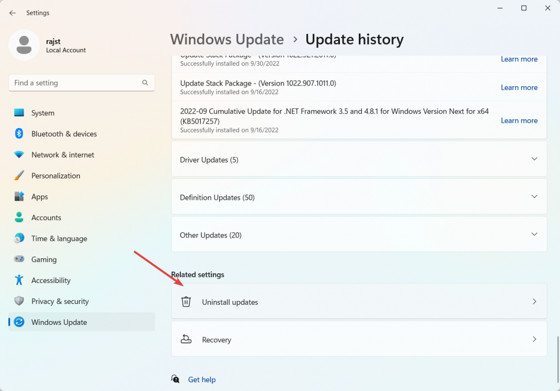The height and width of the screenshot is (391, 560).
Task: Click the Privacy & security shield icon
Action: point(19,301)
